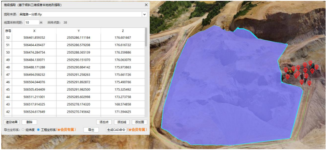Click Y cell 2505278.174320
This screenshot has width=326, height=150.
tap(79, 104)
